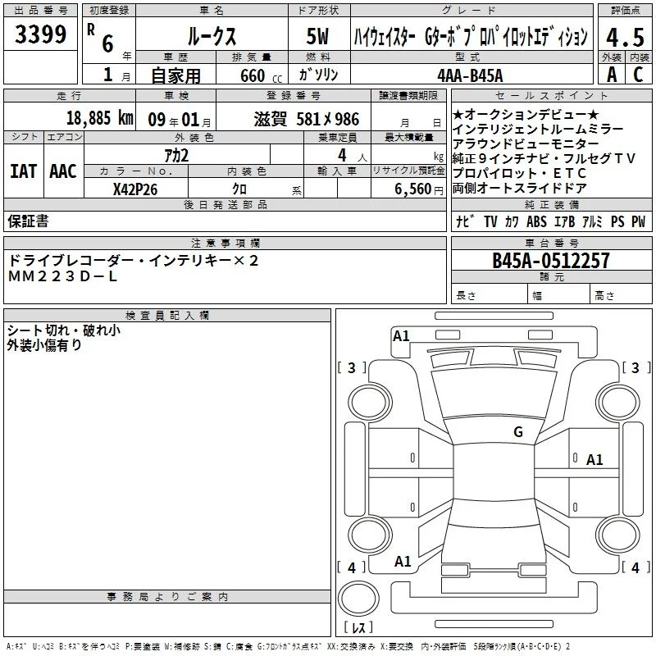Click the A1 mark on right front door
Screen dimensions: 656x656
pos(594,460)
